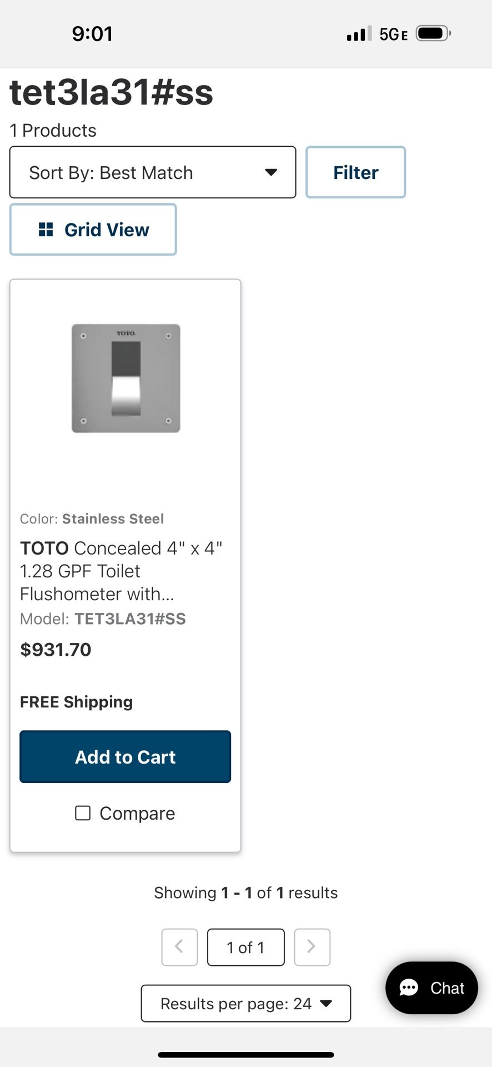This screenshot has height=1067, width=492.
Task: Click the tet3la31#ss page heading
Action: tap(111, 92)
